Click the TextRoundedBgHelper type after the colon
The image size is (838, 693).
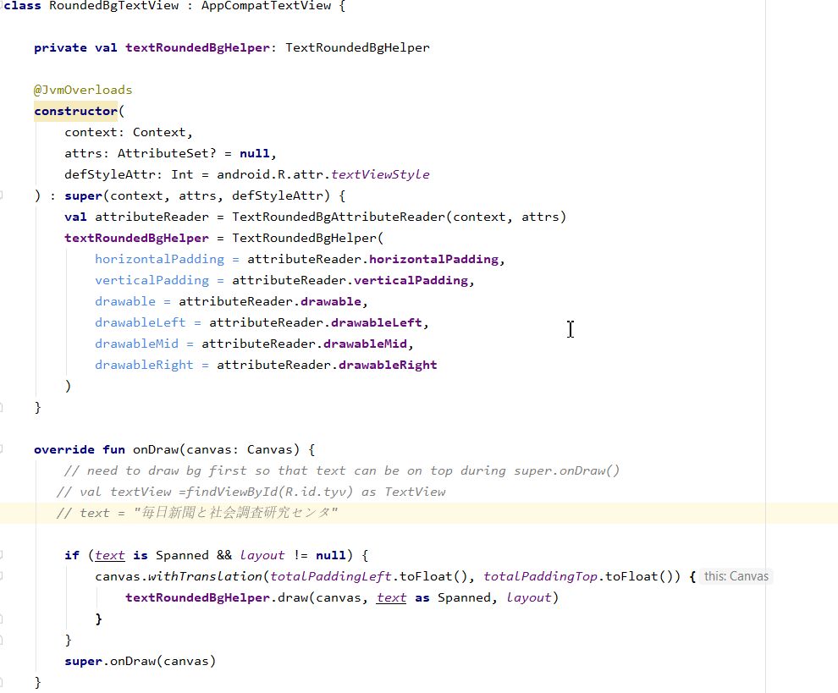coord(357,48)
